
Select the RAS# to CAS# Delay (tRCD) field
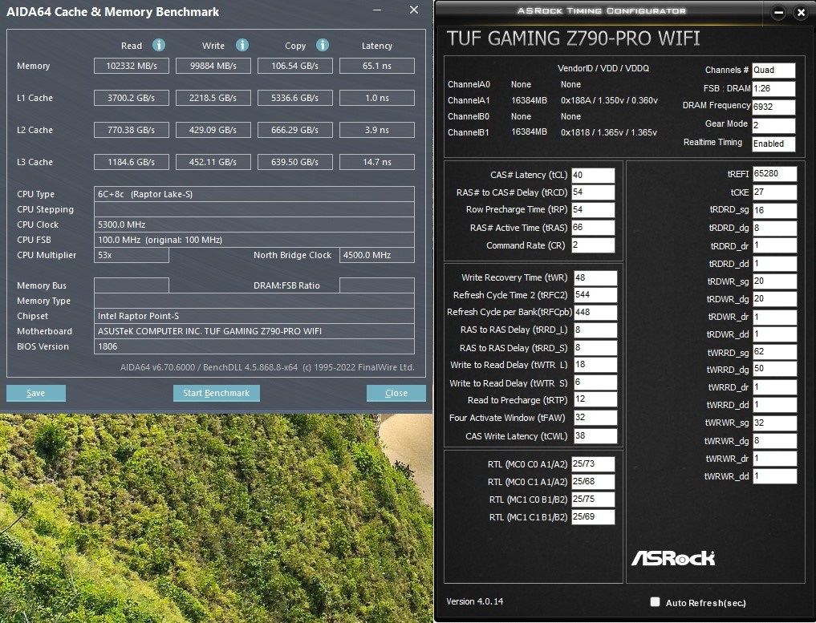pyautogui.click(x=593, y=192)
